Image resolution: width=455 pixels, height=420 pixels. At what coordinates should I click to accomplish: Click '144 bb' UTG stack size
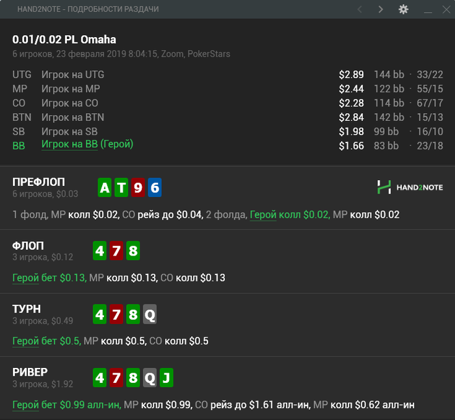(x=389, y=75)
